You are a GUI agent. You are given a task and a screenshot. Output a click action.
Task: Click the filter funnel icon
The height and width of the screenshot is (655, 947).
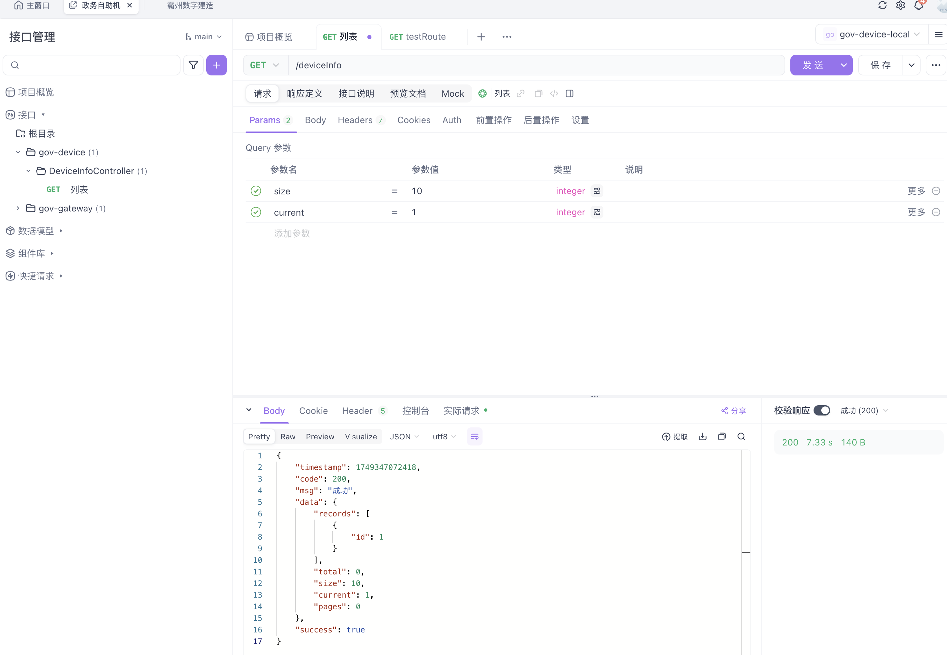point(193,65)
